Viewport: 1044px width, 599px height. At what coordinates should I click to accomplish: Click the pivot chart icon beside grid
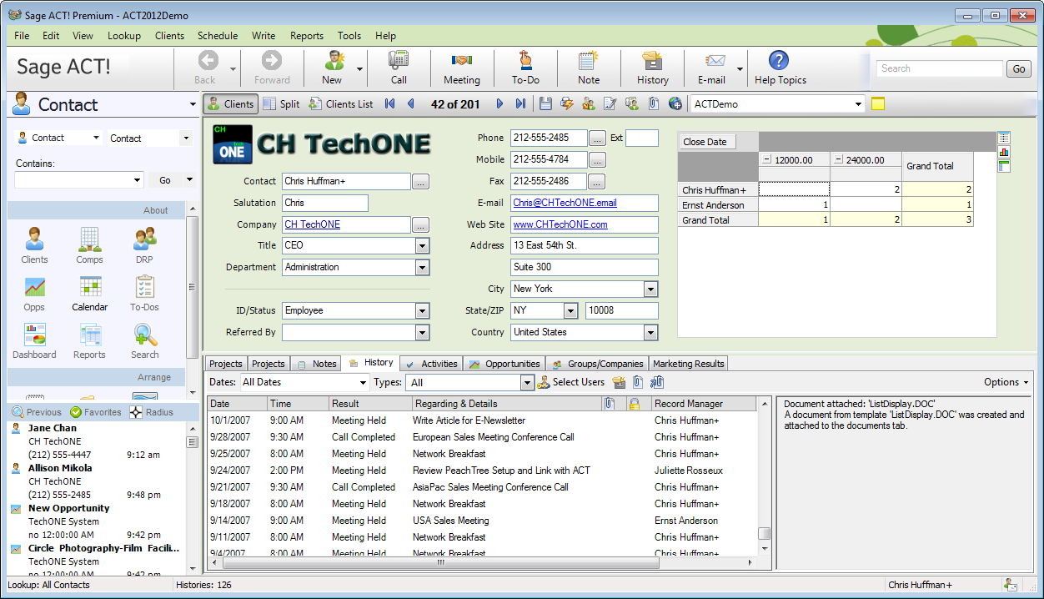1004,152
